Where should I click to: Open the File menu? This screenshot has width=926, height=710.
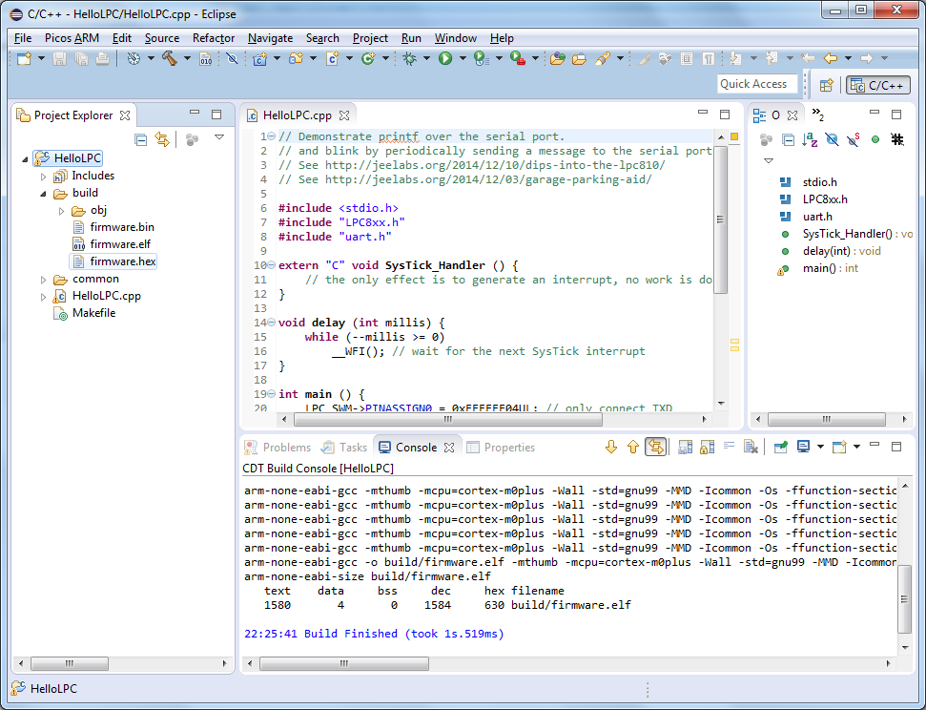point(23,38)
